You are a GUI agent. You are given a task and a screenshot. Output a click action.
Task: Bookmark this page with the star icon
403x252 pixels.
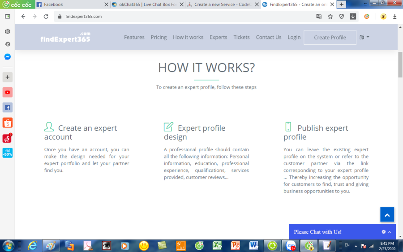point(330,17)
